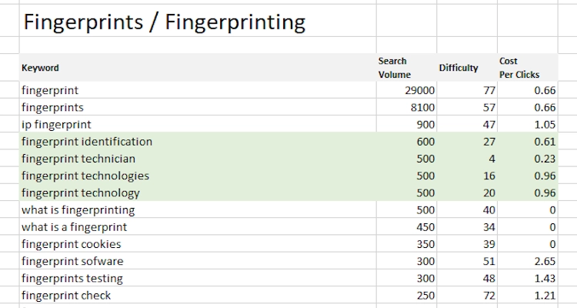
Task: Select the 'fingerprint identification' cell
Action: click(x=87, y=141)
